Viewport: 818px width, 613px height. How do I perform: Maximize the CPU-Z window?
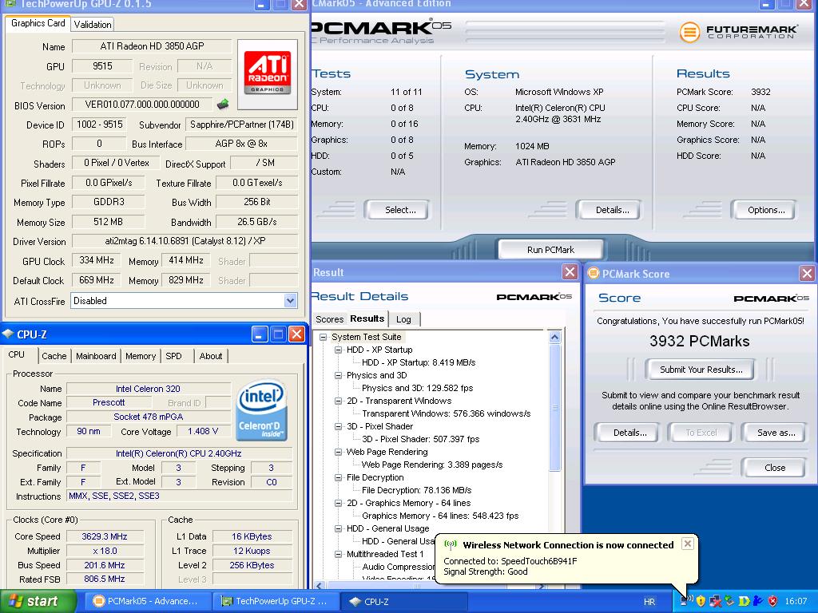tap(279, 334)
